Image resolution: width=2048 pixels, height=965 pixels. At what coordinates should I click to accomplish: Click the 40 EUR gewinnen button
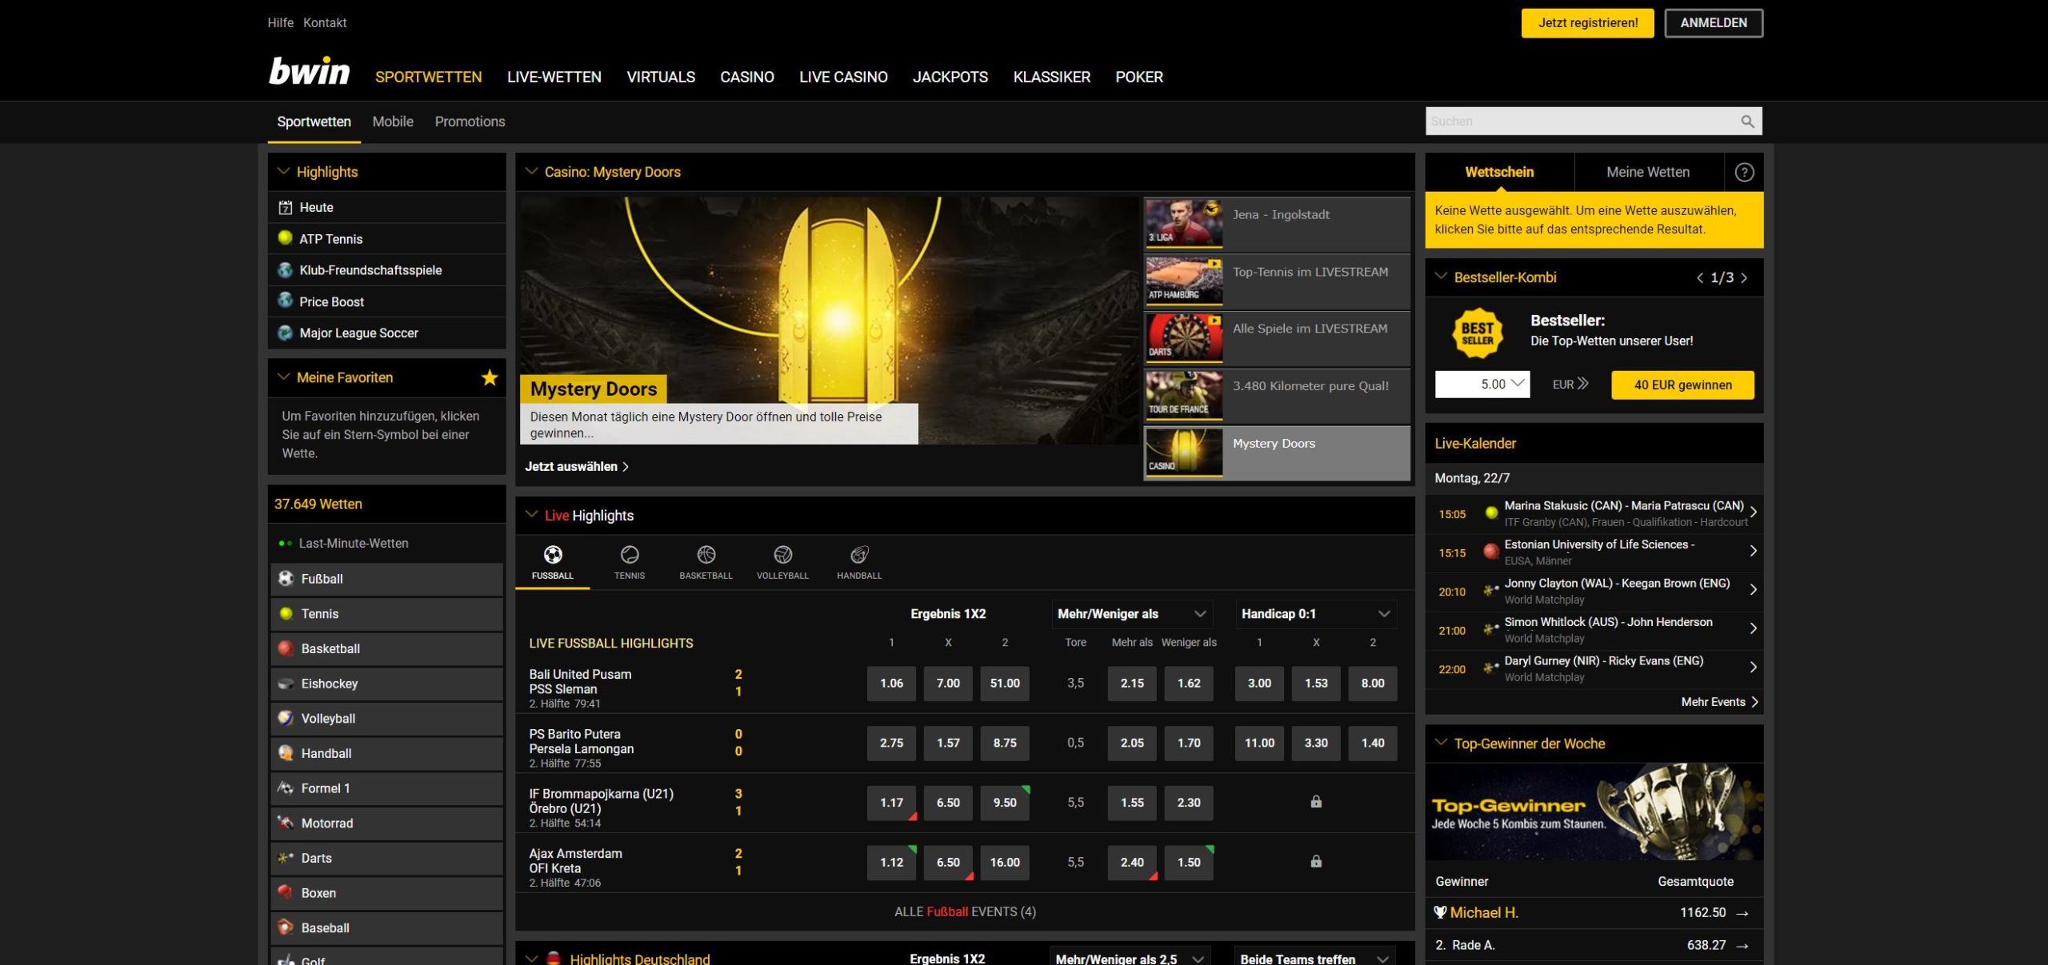coord(1682,385)
